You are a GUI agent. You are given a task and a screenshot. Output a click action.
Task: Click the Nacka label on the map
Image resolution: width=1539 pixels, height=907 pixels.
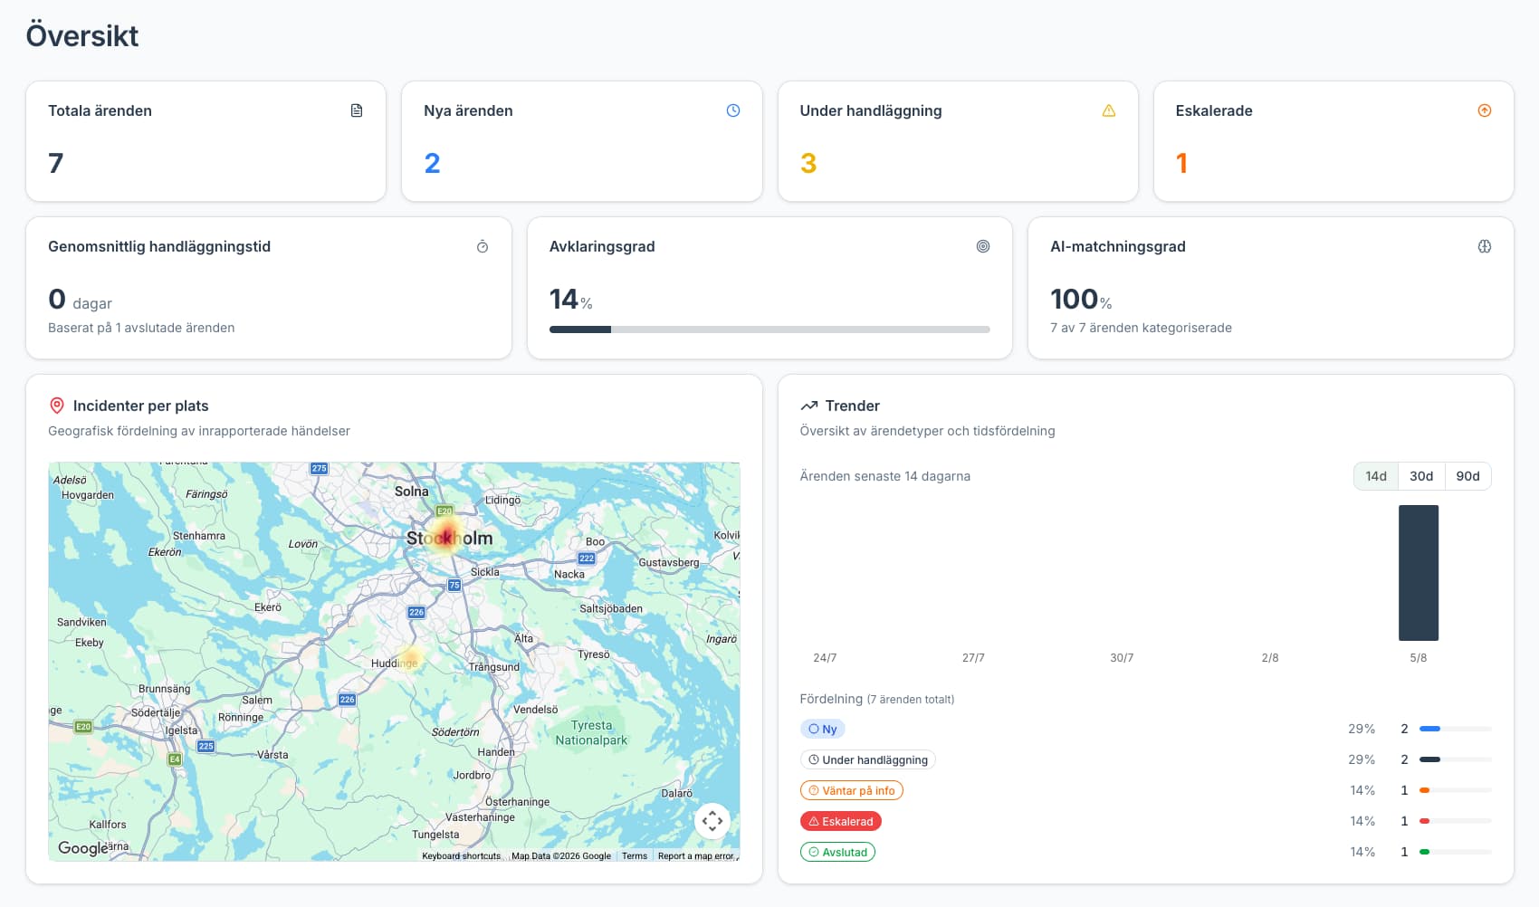coord(569,574)
